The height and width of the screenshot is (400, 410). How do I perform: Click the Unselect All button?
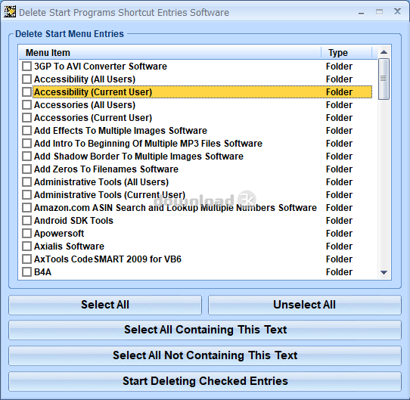305,305
